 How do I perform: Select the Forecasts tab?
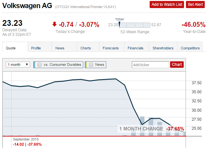point(110,48)
